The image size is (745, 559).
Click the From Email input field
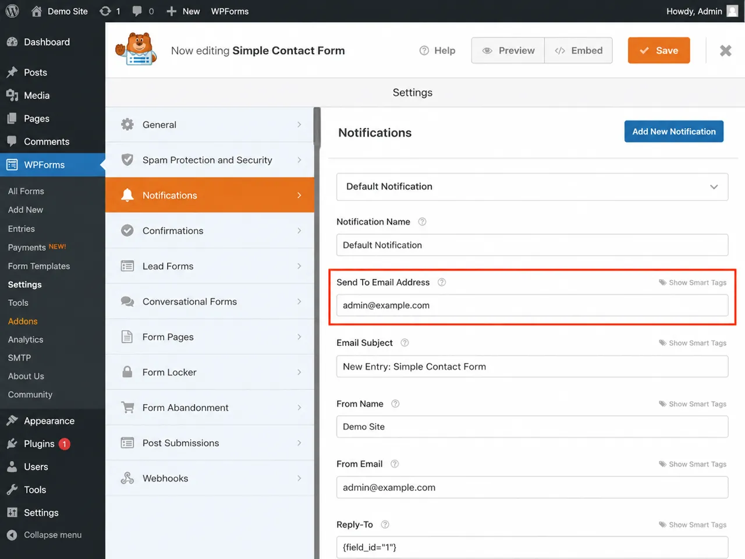pyautogui.click(x=532, y=487)
